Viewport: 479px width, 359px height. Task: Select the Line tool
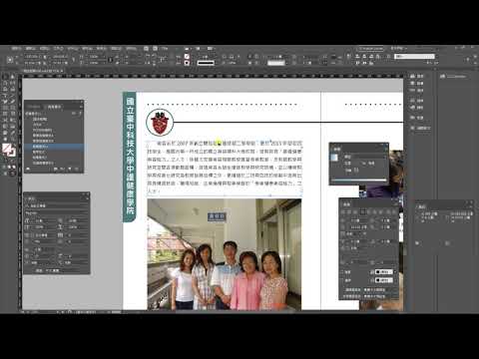pos(12,95)
